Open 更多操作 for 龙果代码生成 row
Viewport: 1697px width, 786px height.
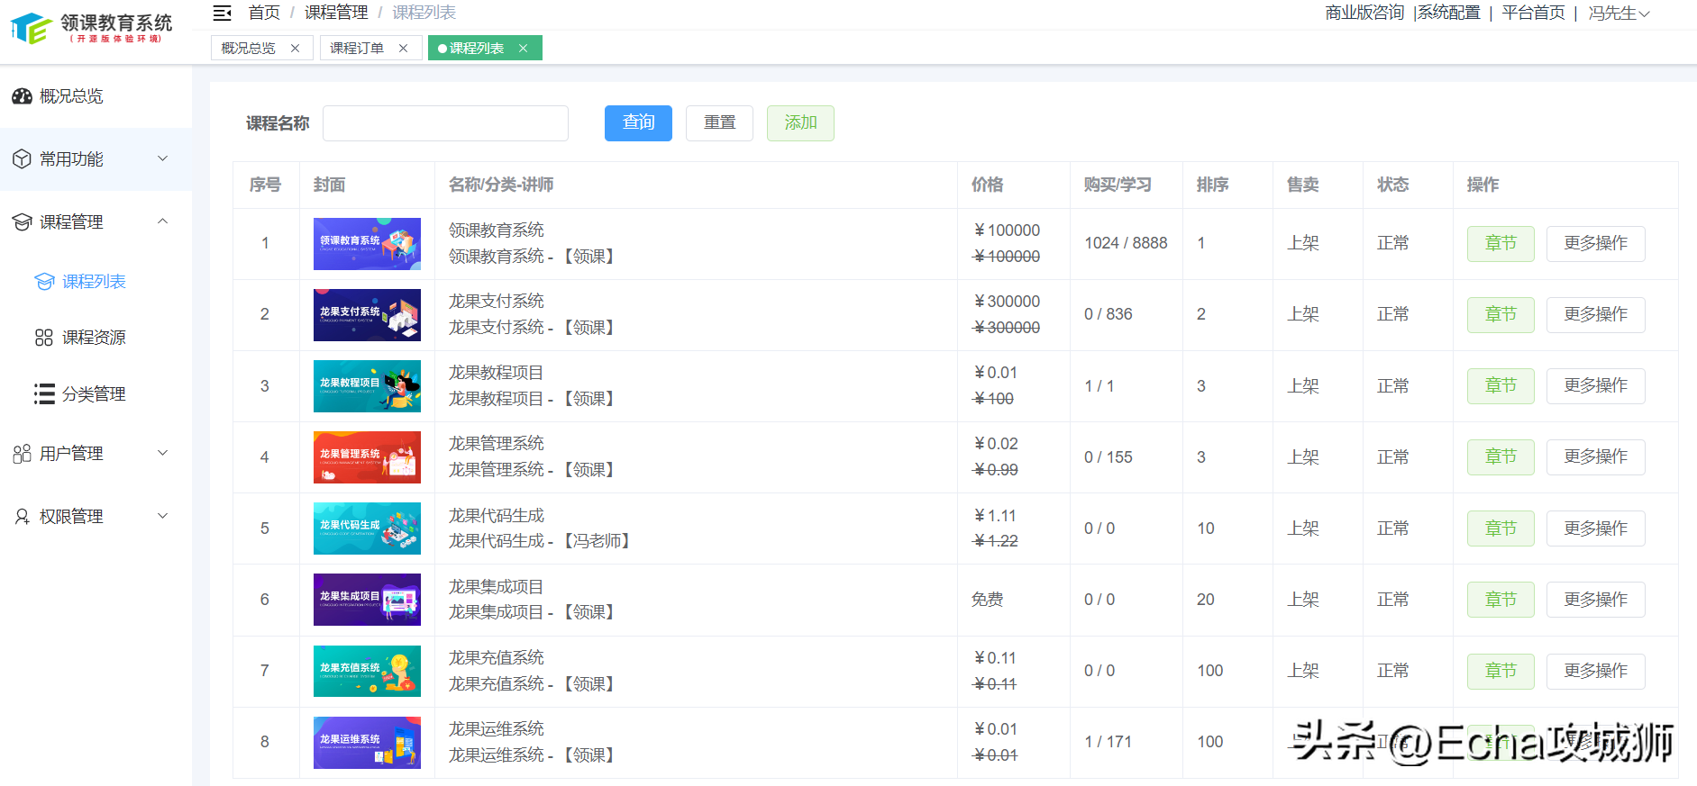tap(1595, 529)
